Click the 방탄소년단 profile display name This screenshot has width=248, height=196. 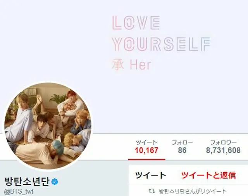coord(27,181)
